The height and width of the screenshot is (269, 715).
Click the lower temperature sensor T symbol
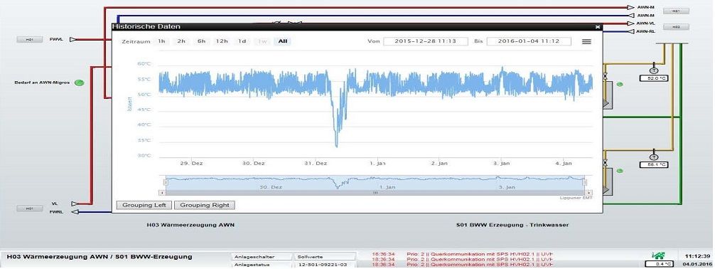(654, 157)
